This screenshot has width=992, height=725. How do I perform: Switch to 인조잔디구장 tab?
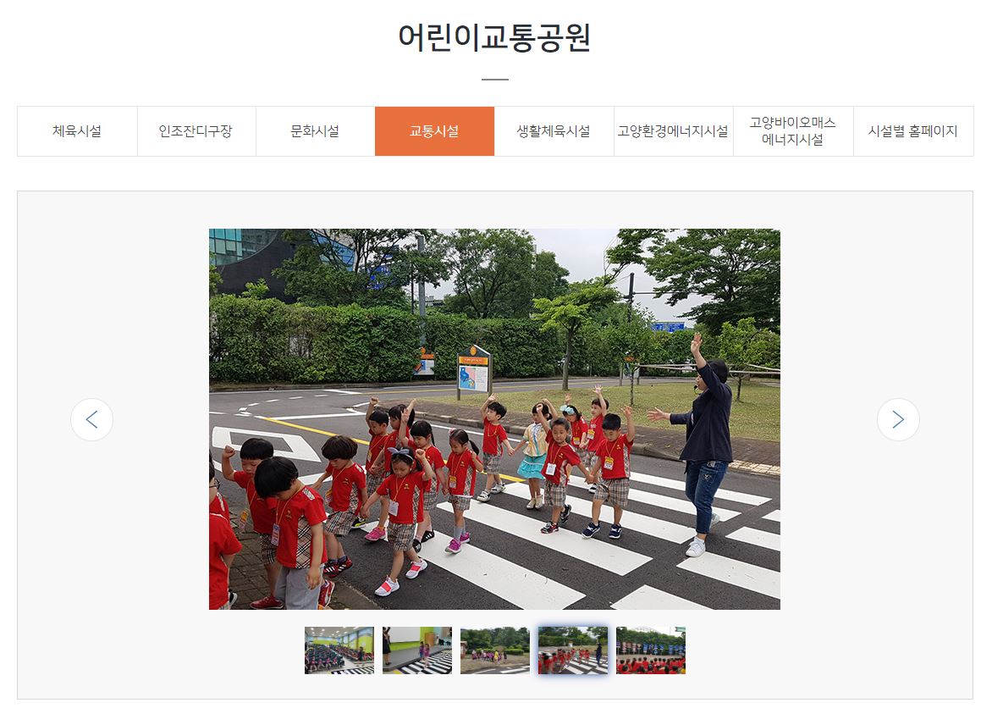(x=196, y=131)
